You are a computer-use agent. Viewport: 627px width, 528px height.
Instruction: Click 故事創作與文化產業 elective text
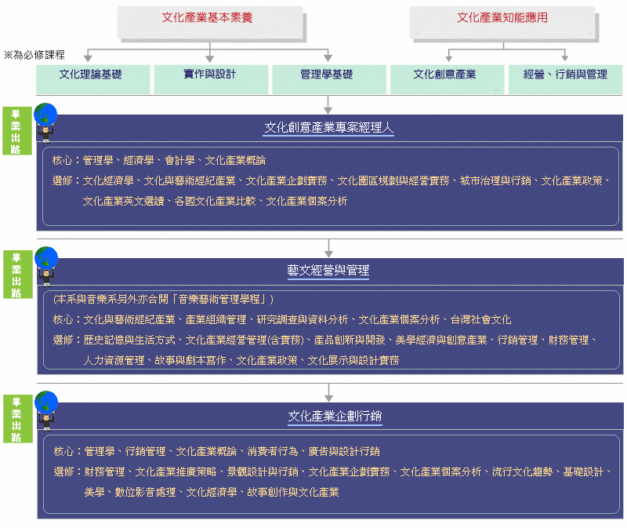(292, 492)
